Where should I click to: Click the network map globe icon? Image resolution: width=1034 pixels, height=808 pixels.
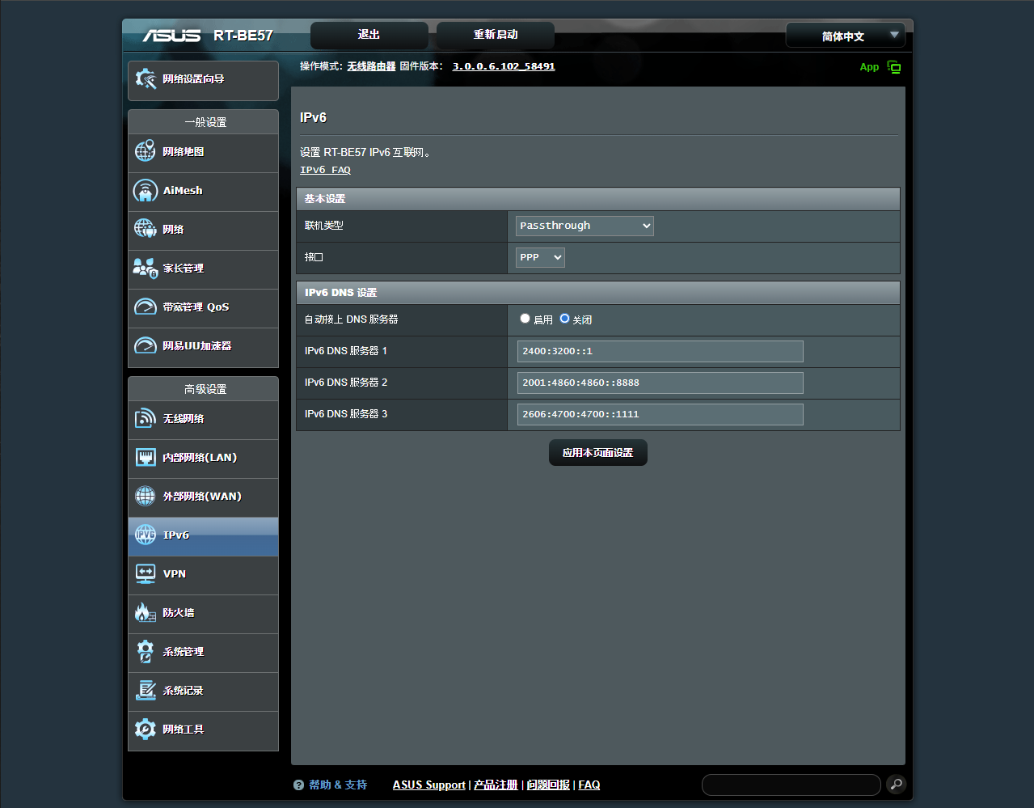coord(145,151)
